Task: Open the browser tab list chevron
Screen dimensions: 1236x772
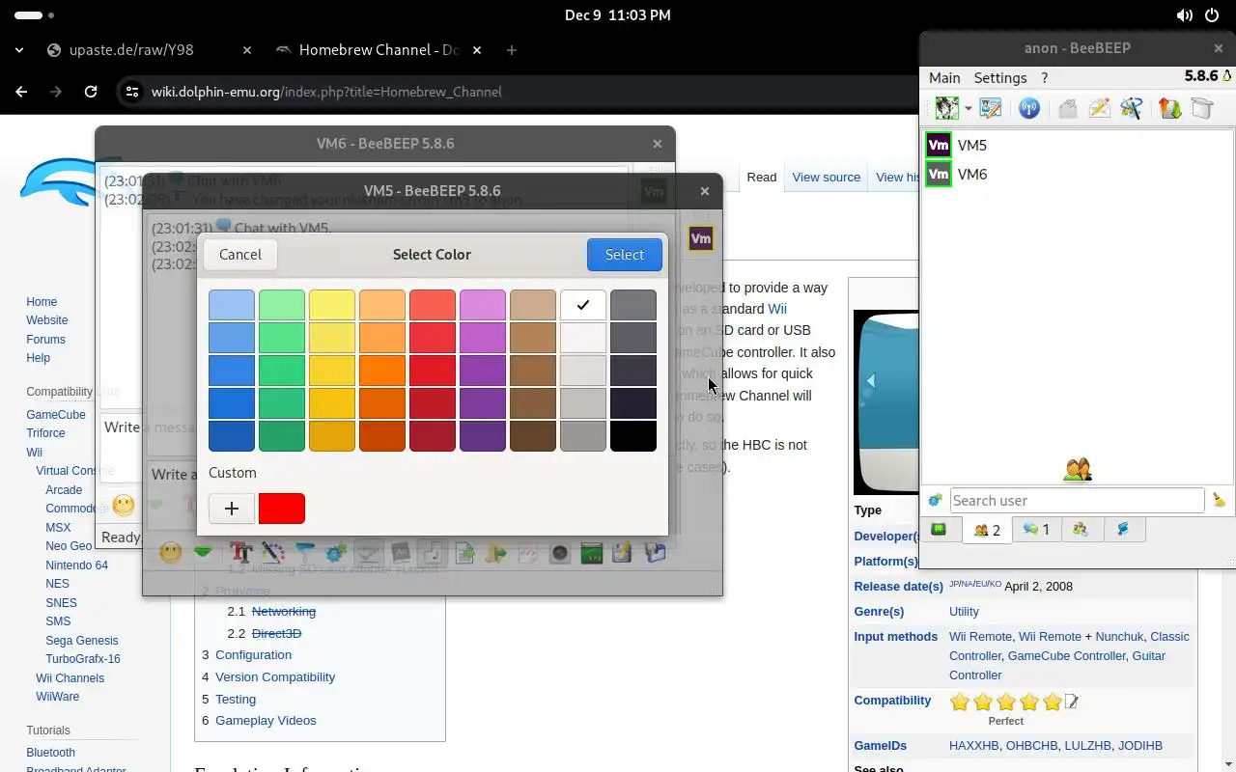Action: (19, 50)
